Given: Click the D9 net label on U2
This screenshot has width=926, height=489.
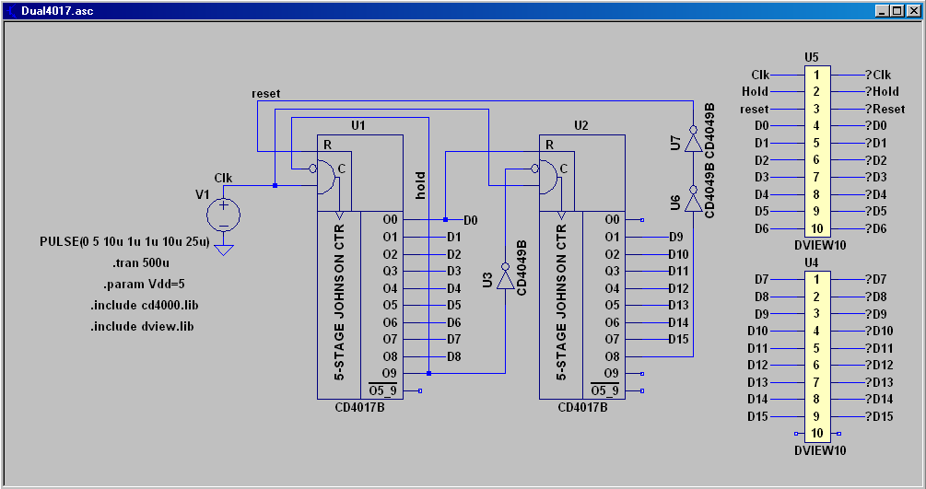Looking at the screenshot, I should (676, 237).
